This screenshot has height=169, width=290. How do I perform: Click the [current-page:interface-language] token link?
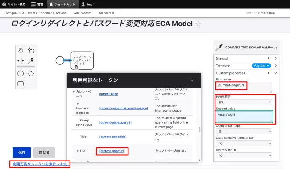(124, 108)
